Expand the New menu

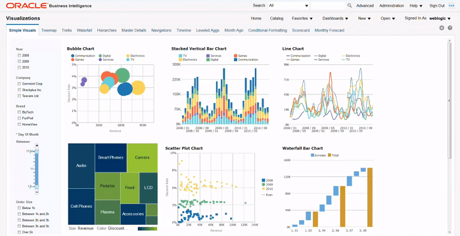(364, 18)
